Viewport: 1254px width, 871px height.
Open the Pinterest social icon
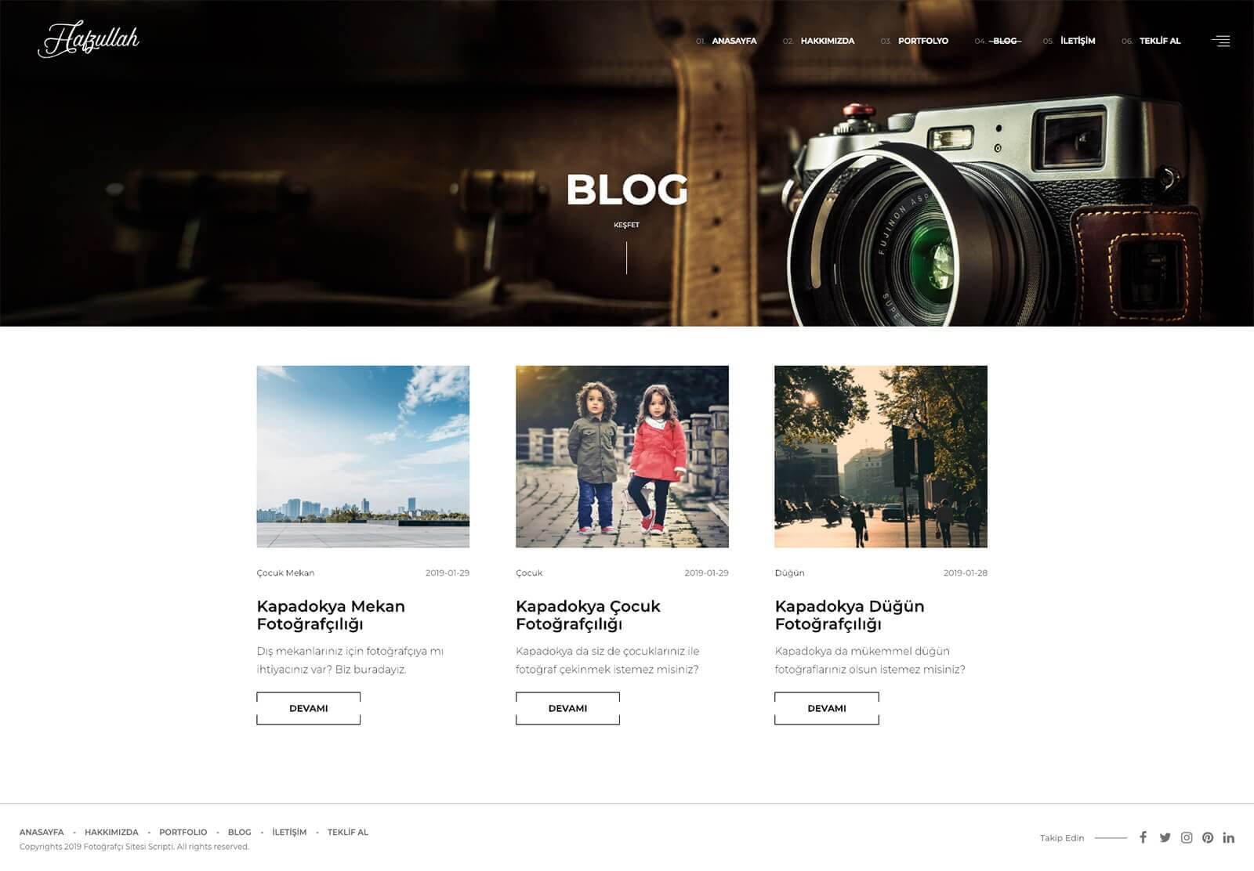[x=1208, y=837]
